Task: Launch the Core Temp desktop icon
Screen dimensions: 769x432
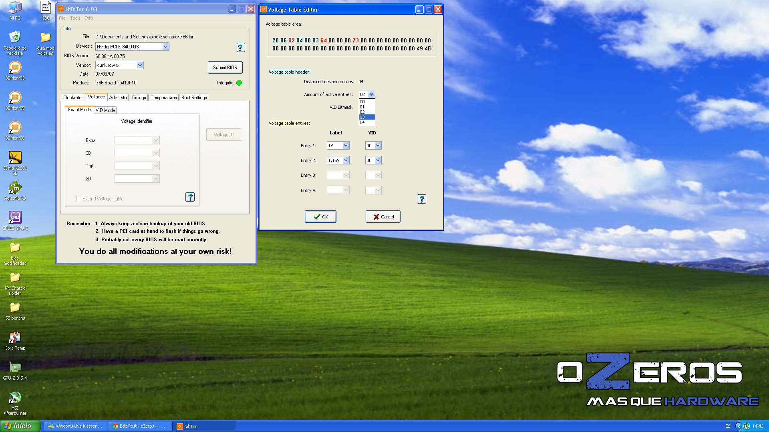Action: click(15, 341)
